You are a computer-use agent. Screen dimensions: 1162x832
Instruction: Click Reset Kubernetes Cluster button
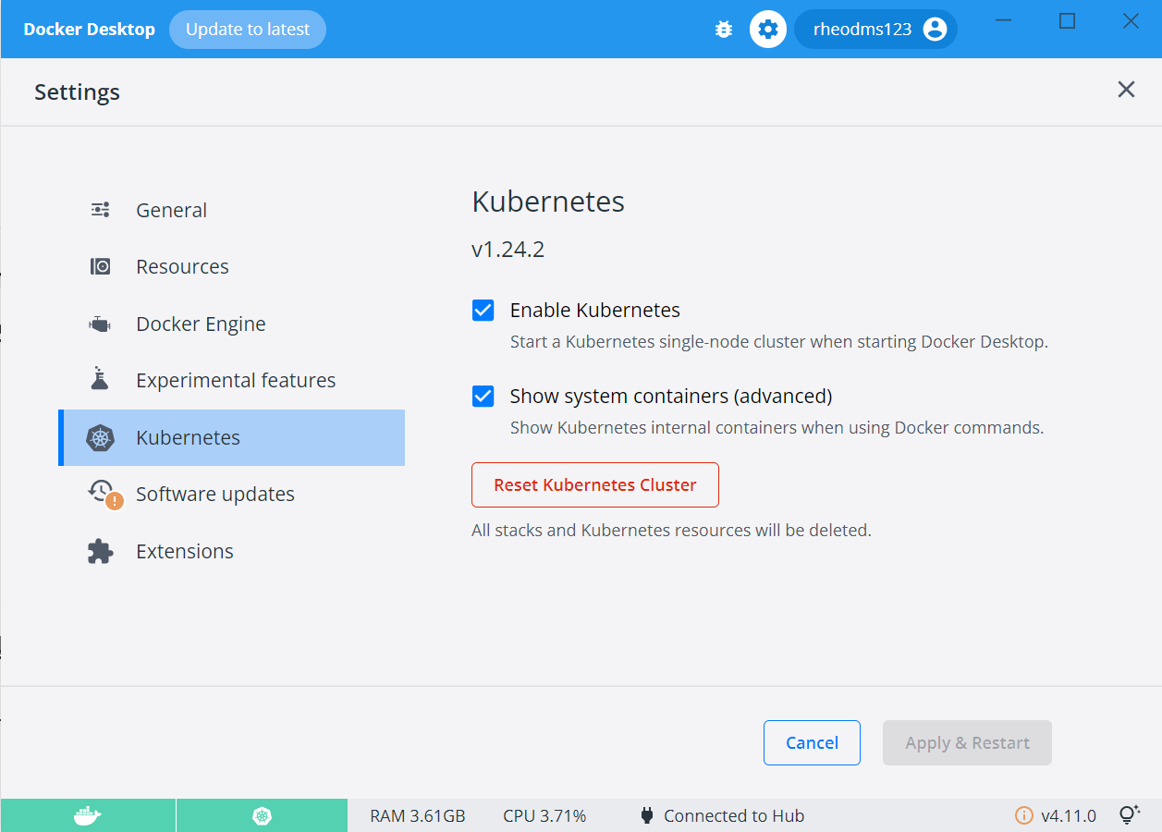tap(595, 484)
